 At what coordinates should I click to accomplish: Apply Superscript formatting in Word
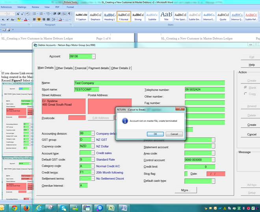pos(7,20)
